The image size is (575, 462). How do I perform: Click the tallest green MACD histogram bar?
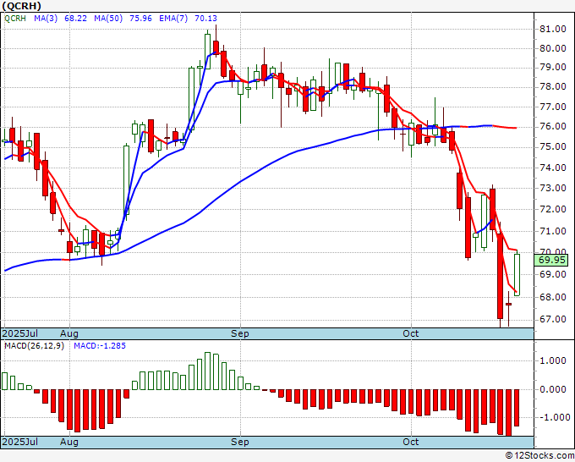[x=207, y=371]
